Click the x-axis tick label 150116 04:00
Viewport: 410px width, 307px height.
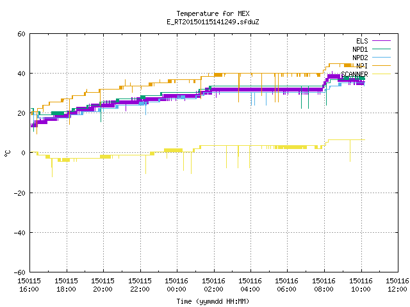250,285
